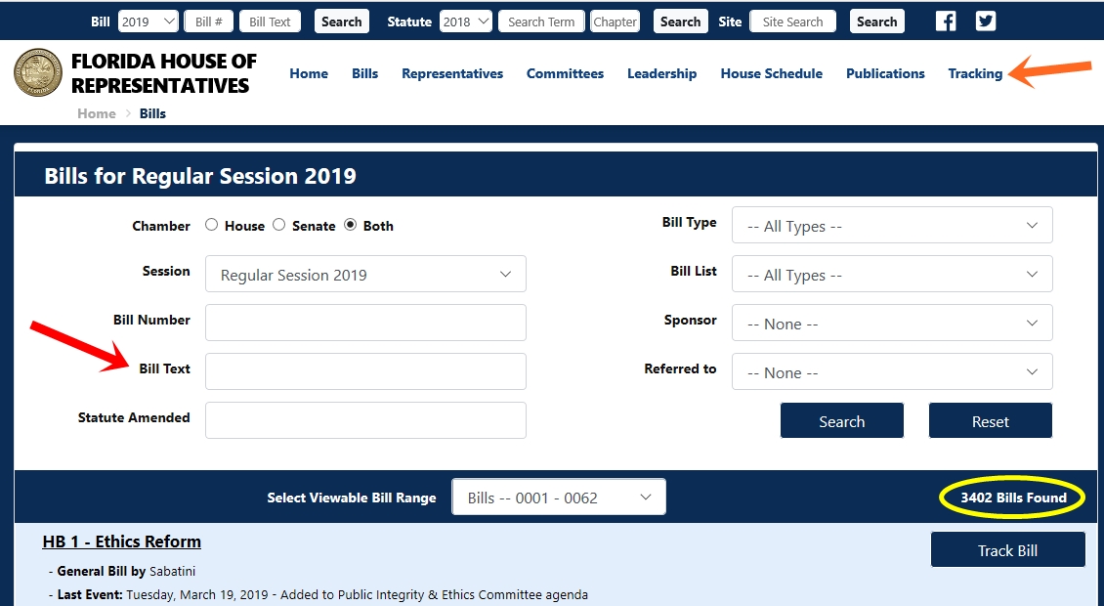1104x606 pixels.
Task: Click the large Search button in the bills form
Action: click(841, 420)
